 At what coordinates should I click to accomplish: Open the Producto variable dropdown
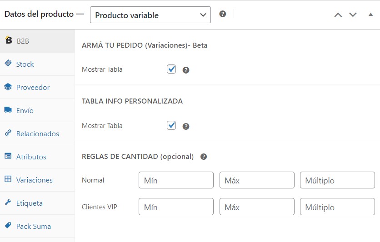150,15
